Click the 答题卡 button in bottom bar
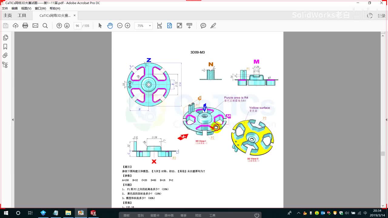The image size is (388, 218). tap(155, 216)
